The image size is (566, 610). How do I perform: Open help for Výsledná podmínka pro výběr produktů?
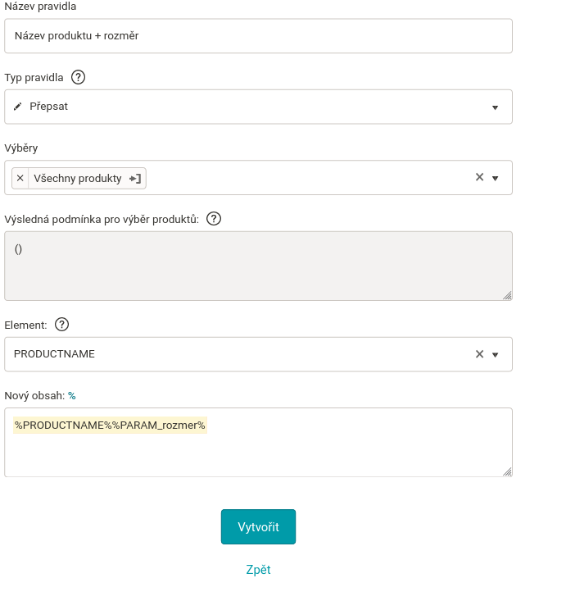[x=214, y=219]
